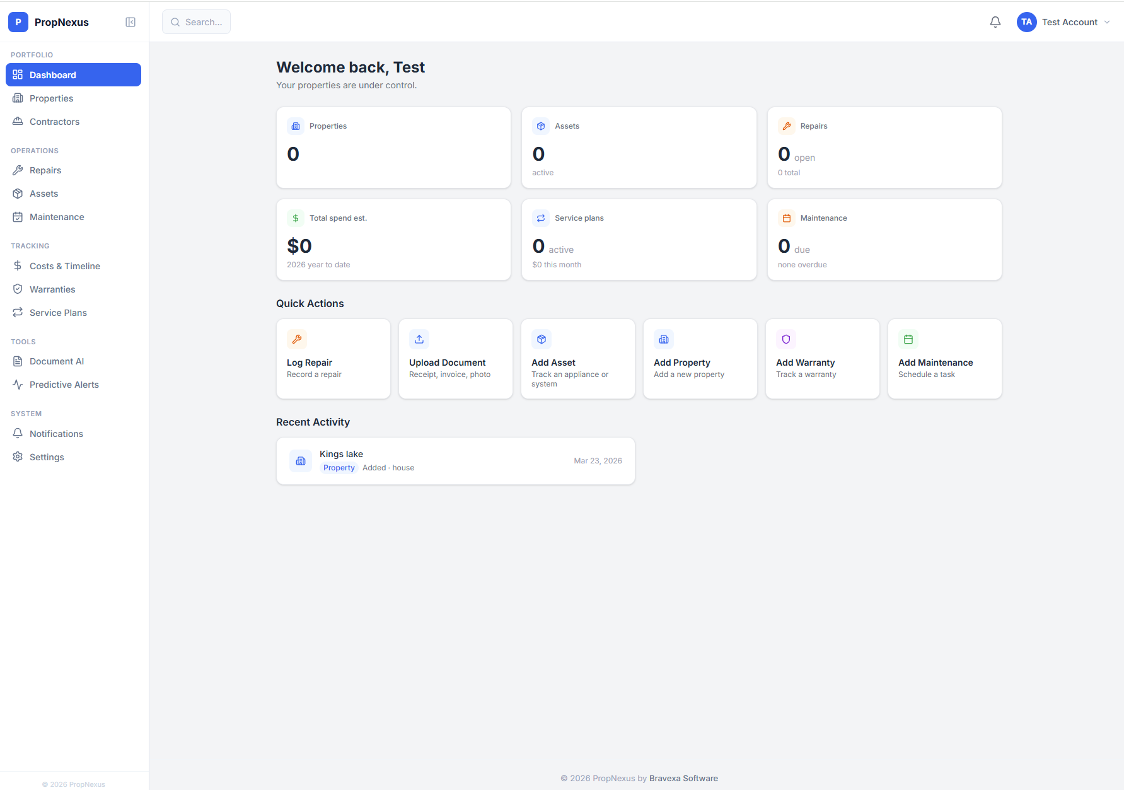The height and width of the screenshot is (790, 1124).
Task: Open Contractors in the Portfolio section
Action: point(54,121)
